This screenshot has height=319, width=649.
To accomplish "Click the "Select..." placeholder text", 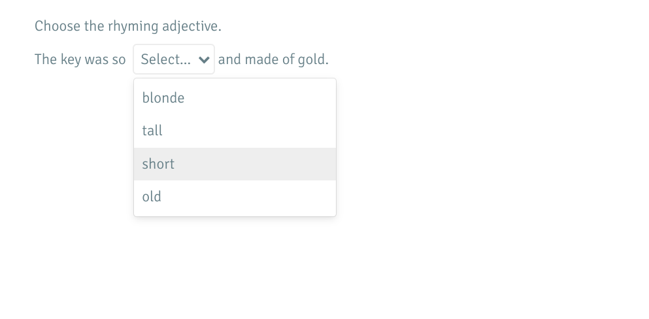I will click(165, 59).
